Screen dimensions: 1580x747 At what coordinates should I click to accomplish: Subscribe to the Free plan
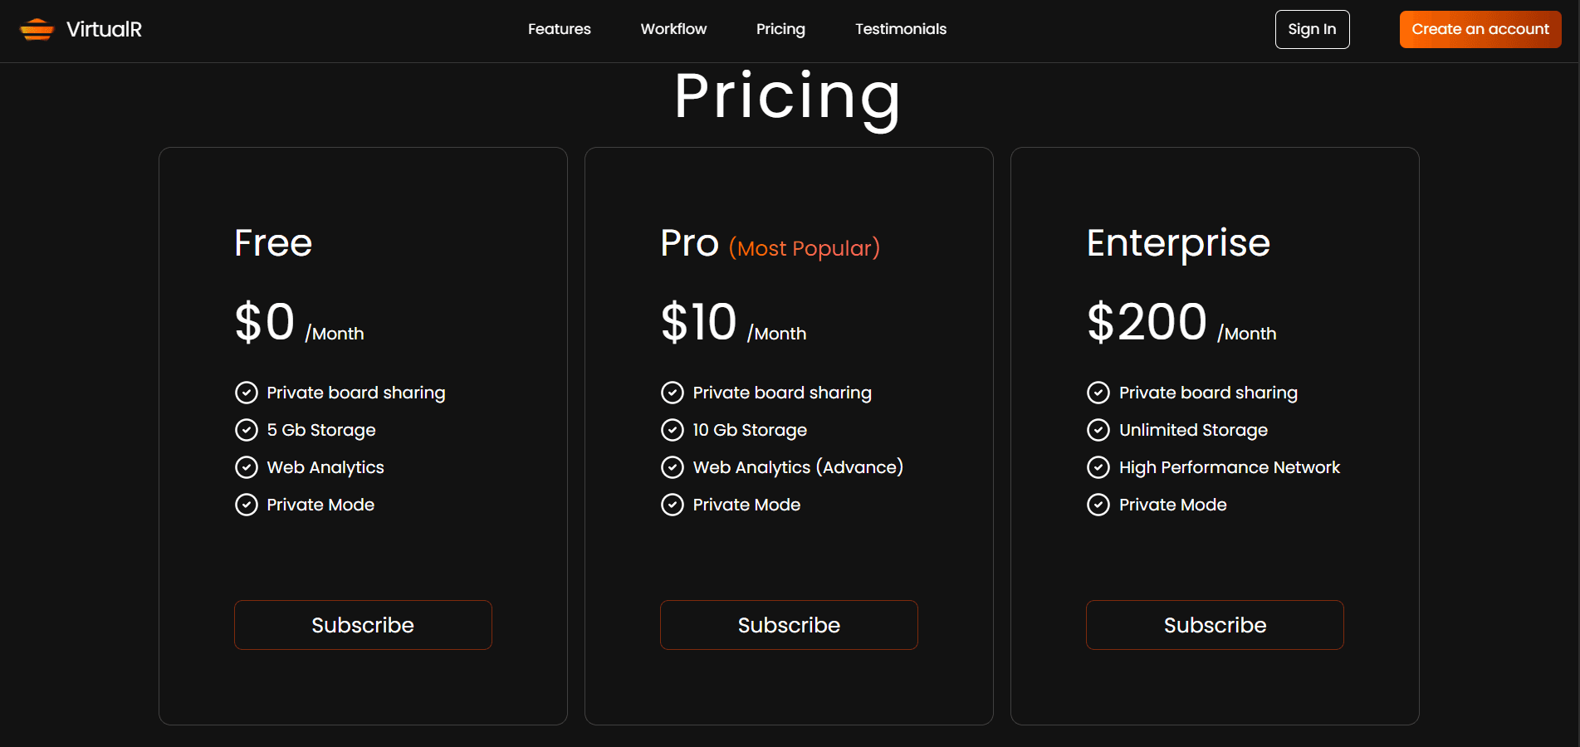tap(363, 625)
